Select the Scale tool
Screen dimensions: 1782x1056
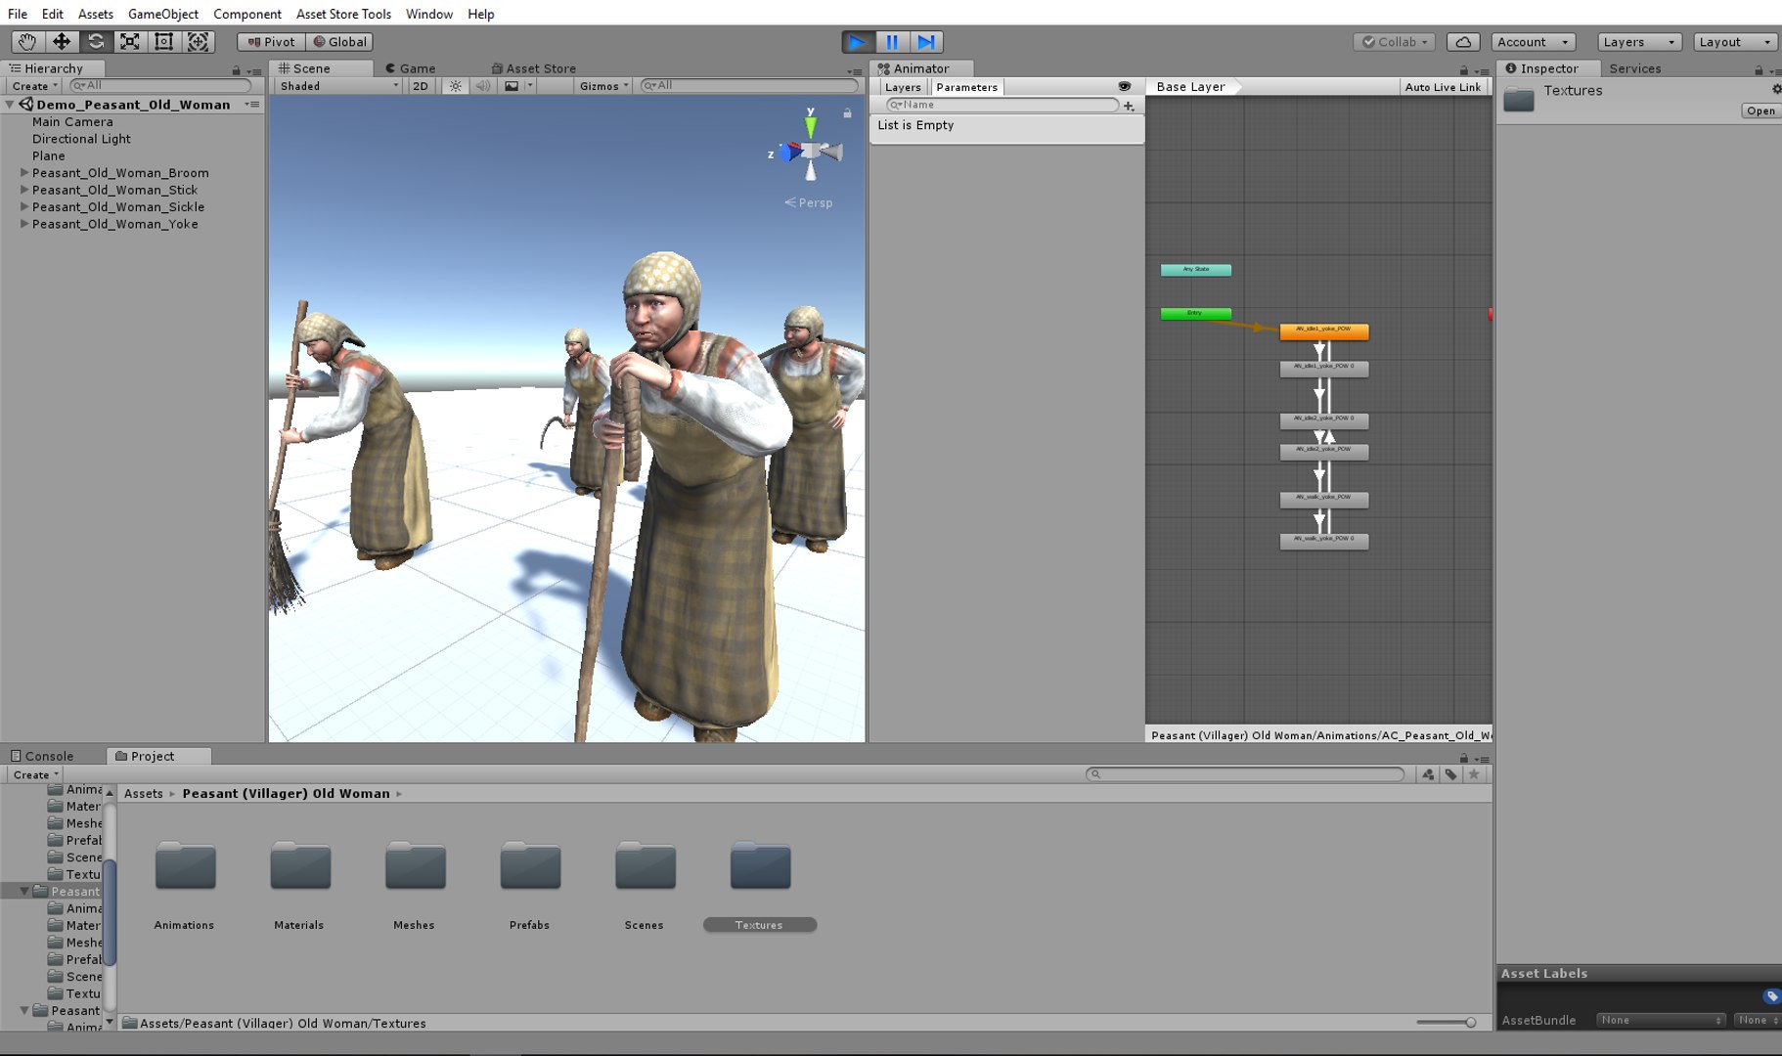click(129, 42)
